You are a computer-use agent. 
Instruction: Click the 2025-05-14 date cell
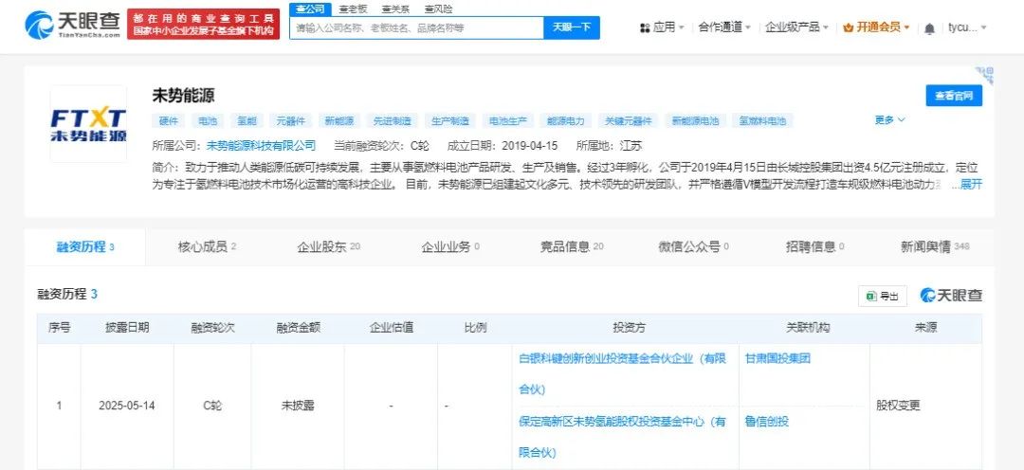pos(127,406)
